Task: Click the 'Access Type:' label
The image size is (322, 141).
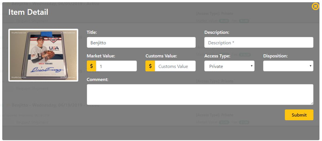Action: (x=217, y=56)
